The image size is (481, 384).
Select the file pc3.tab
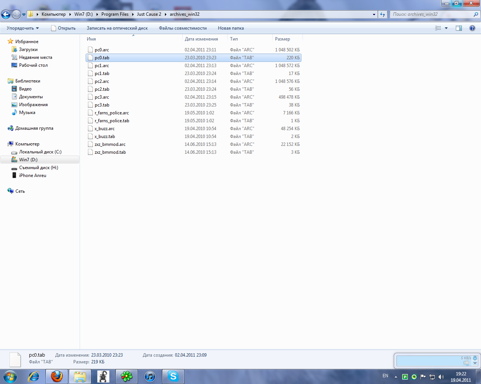(x=194, y=105)
